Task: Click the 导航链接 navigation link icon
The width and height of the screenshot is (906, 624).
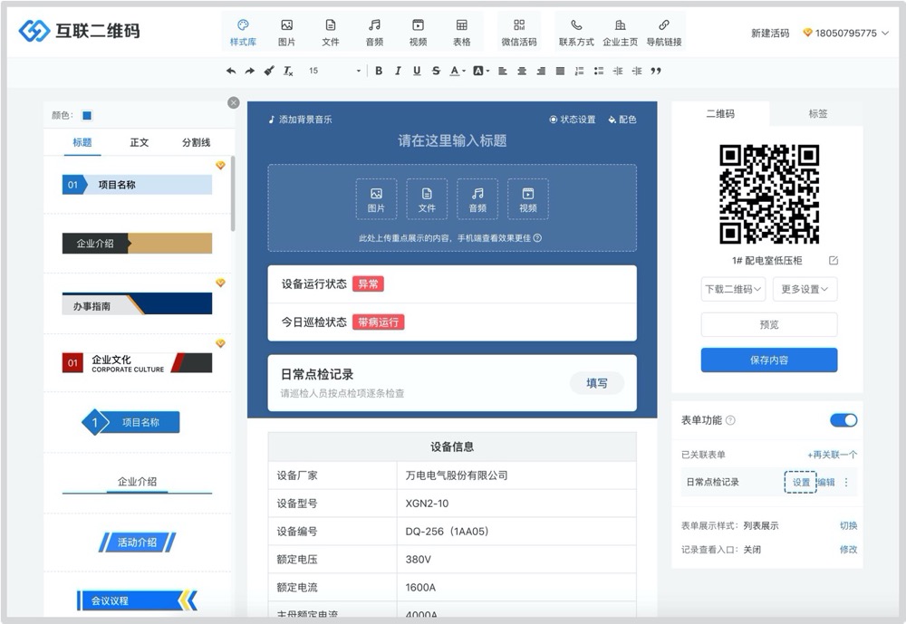Action: [x=664, y=32]
